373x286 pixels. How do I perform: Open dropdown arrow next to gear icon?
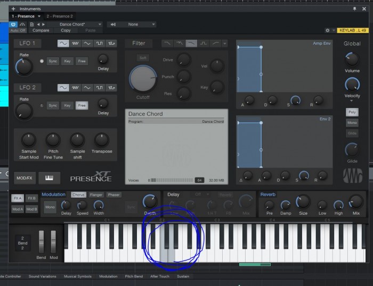click(x=334, y=30)
